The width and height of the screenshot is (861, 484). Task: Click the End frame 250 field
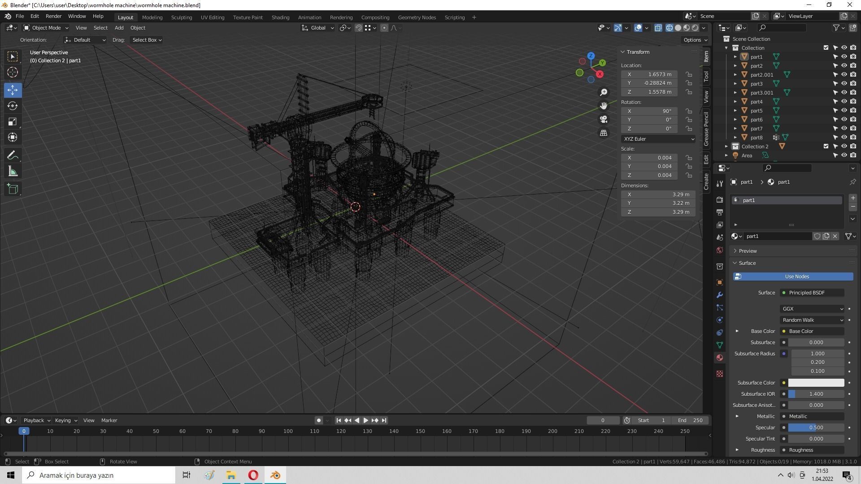(691, 420)
